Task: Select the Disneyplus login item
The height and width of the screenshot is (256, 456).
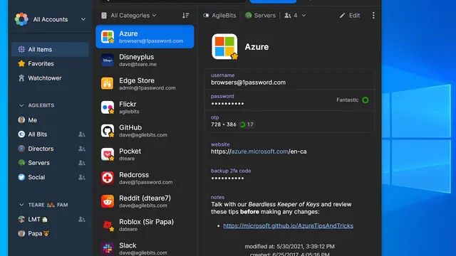Action: coord(145,60)
